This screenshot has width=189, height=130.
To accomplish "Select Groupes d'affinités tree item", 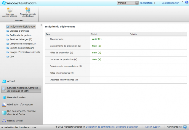I will 19,31.
